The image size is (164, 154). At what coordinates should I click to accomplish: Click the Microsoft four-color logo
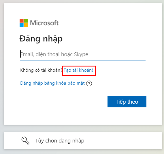(24, 23)
